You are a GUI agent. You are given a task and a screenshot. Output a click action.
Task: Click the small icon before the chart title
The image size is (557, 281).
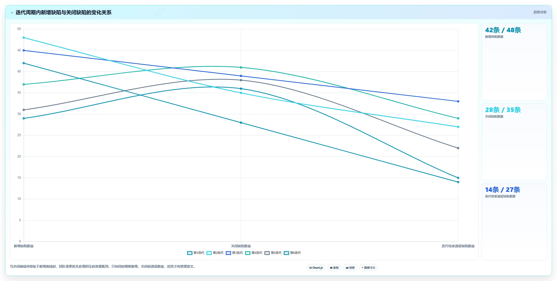[12, 13]
